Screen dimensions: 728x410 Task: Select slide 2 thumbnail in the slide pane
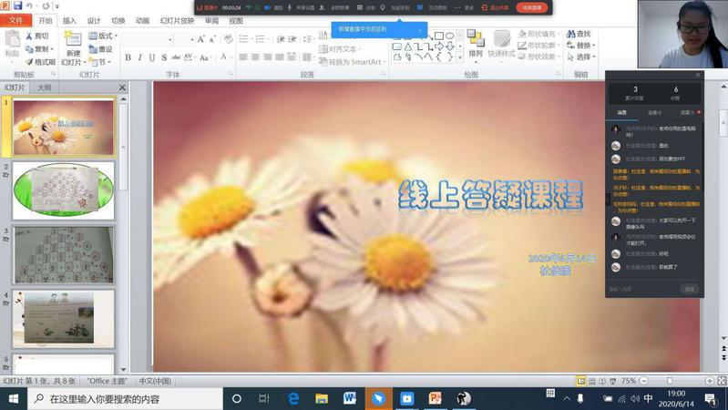pos(64,190)
